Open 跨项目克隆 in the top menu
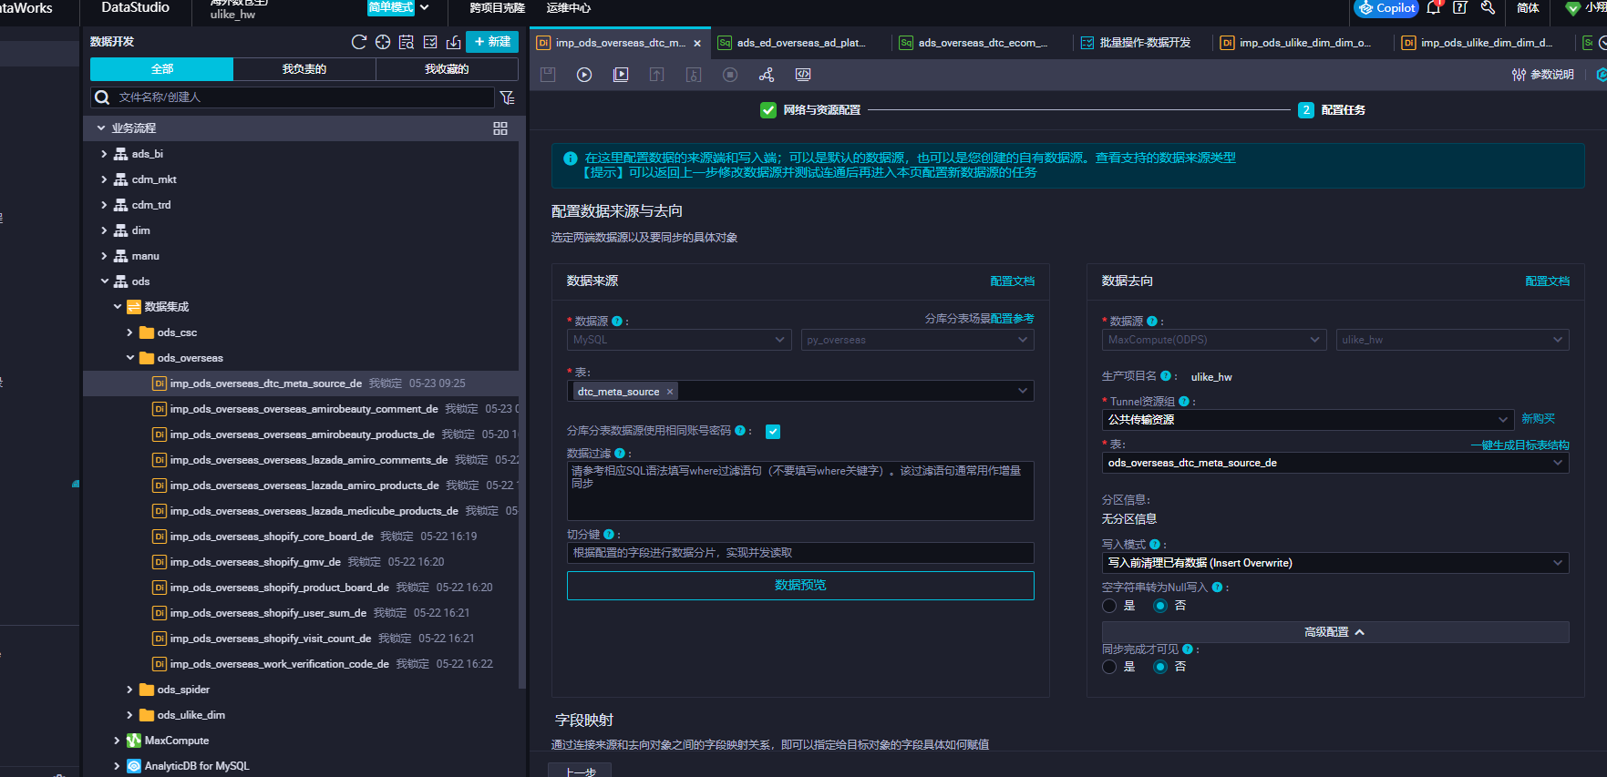The image size is (1607, 777). click(x=498, y=8)
